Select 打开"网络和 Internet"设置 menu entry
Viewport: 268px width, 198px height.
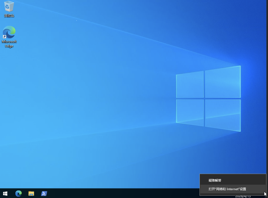227,189
